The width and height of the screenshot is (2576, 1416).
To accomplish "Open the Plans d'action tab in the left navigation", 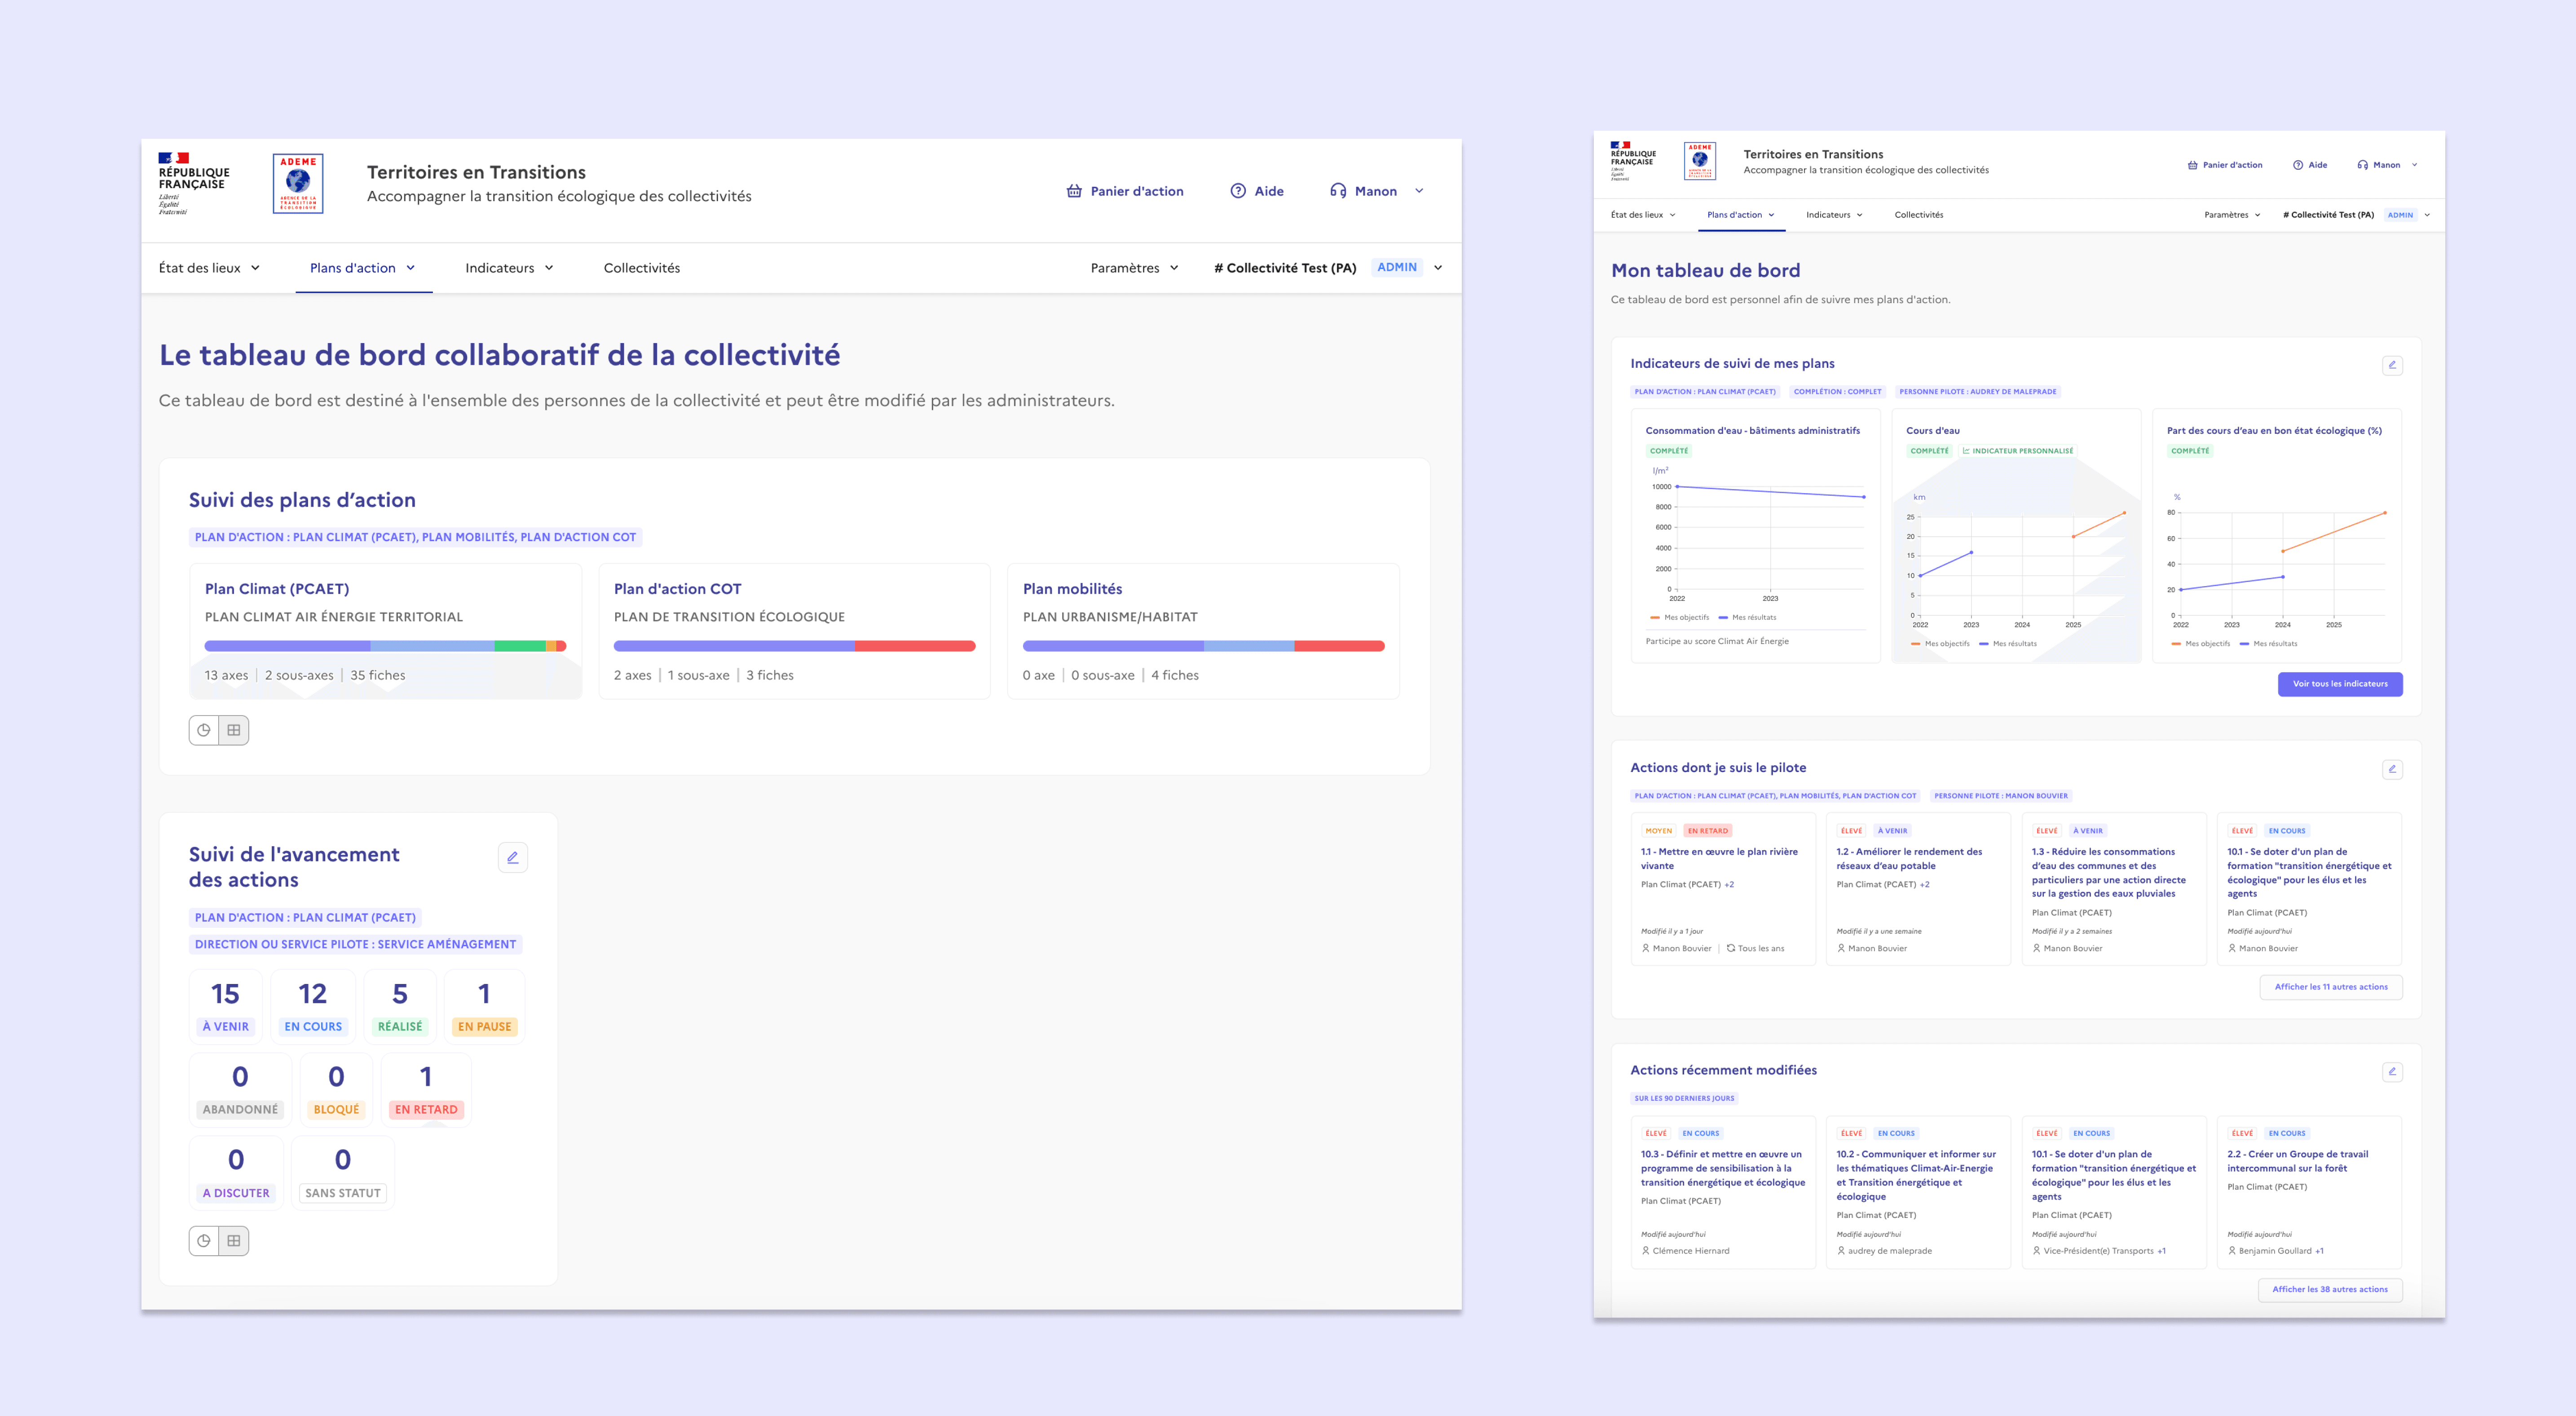I will pos(363,268).
